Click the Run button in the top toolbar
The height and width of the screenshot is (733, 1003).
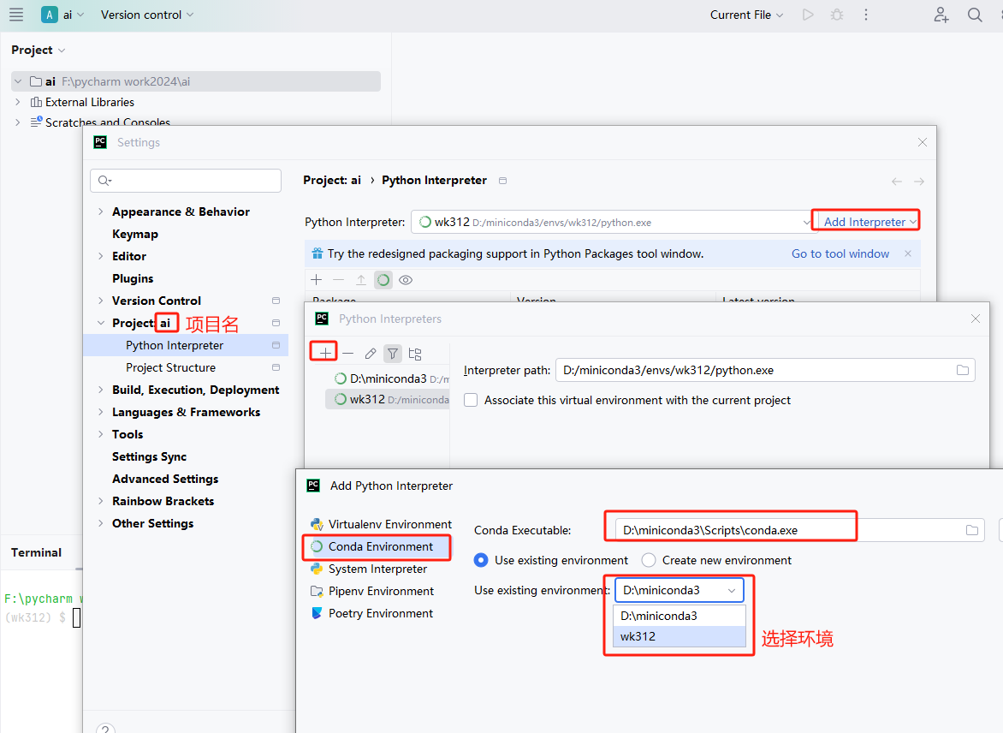pyautogui.click(x=808, y=15)
